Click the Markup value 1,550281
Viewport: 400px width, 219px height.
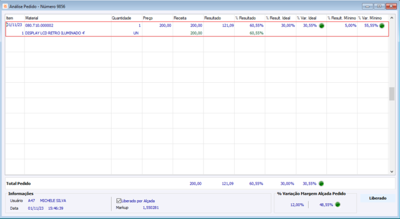[x=151, y=208]
